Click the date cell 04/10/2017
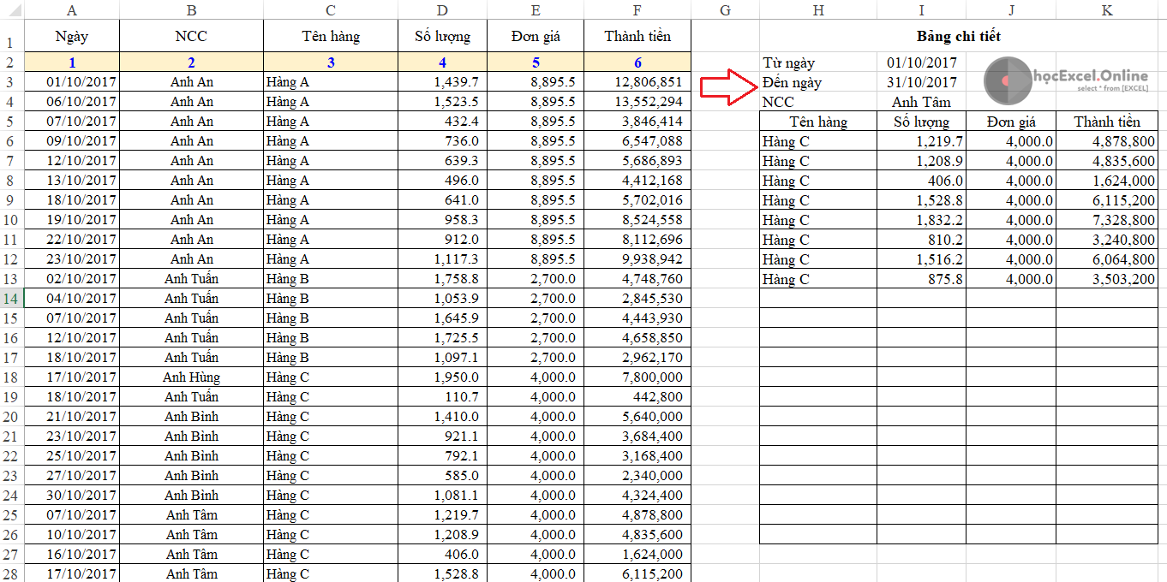 [72, 299]
